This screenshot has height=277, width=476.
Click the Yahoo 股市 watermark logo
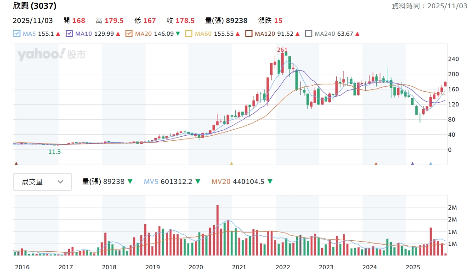point(51,55)
